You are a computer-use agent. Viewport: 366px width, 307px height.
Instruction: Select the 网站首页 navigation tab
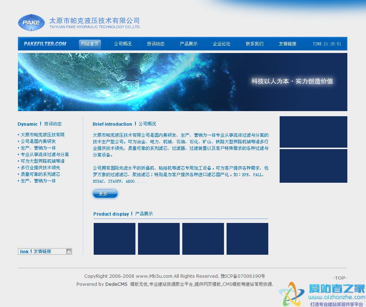pos(90,43)
